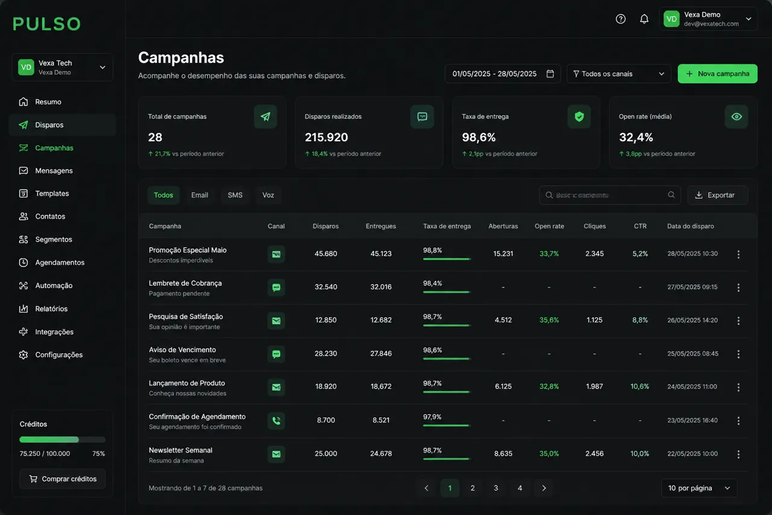This screenshot has width=772, height=515.
Task: Click the SMS channel icon for Lembrete de Cobrança
Action: (276, 288)
